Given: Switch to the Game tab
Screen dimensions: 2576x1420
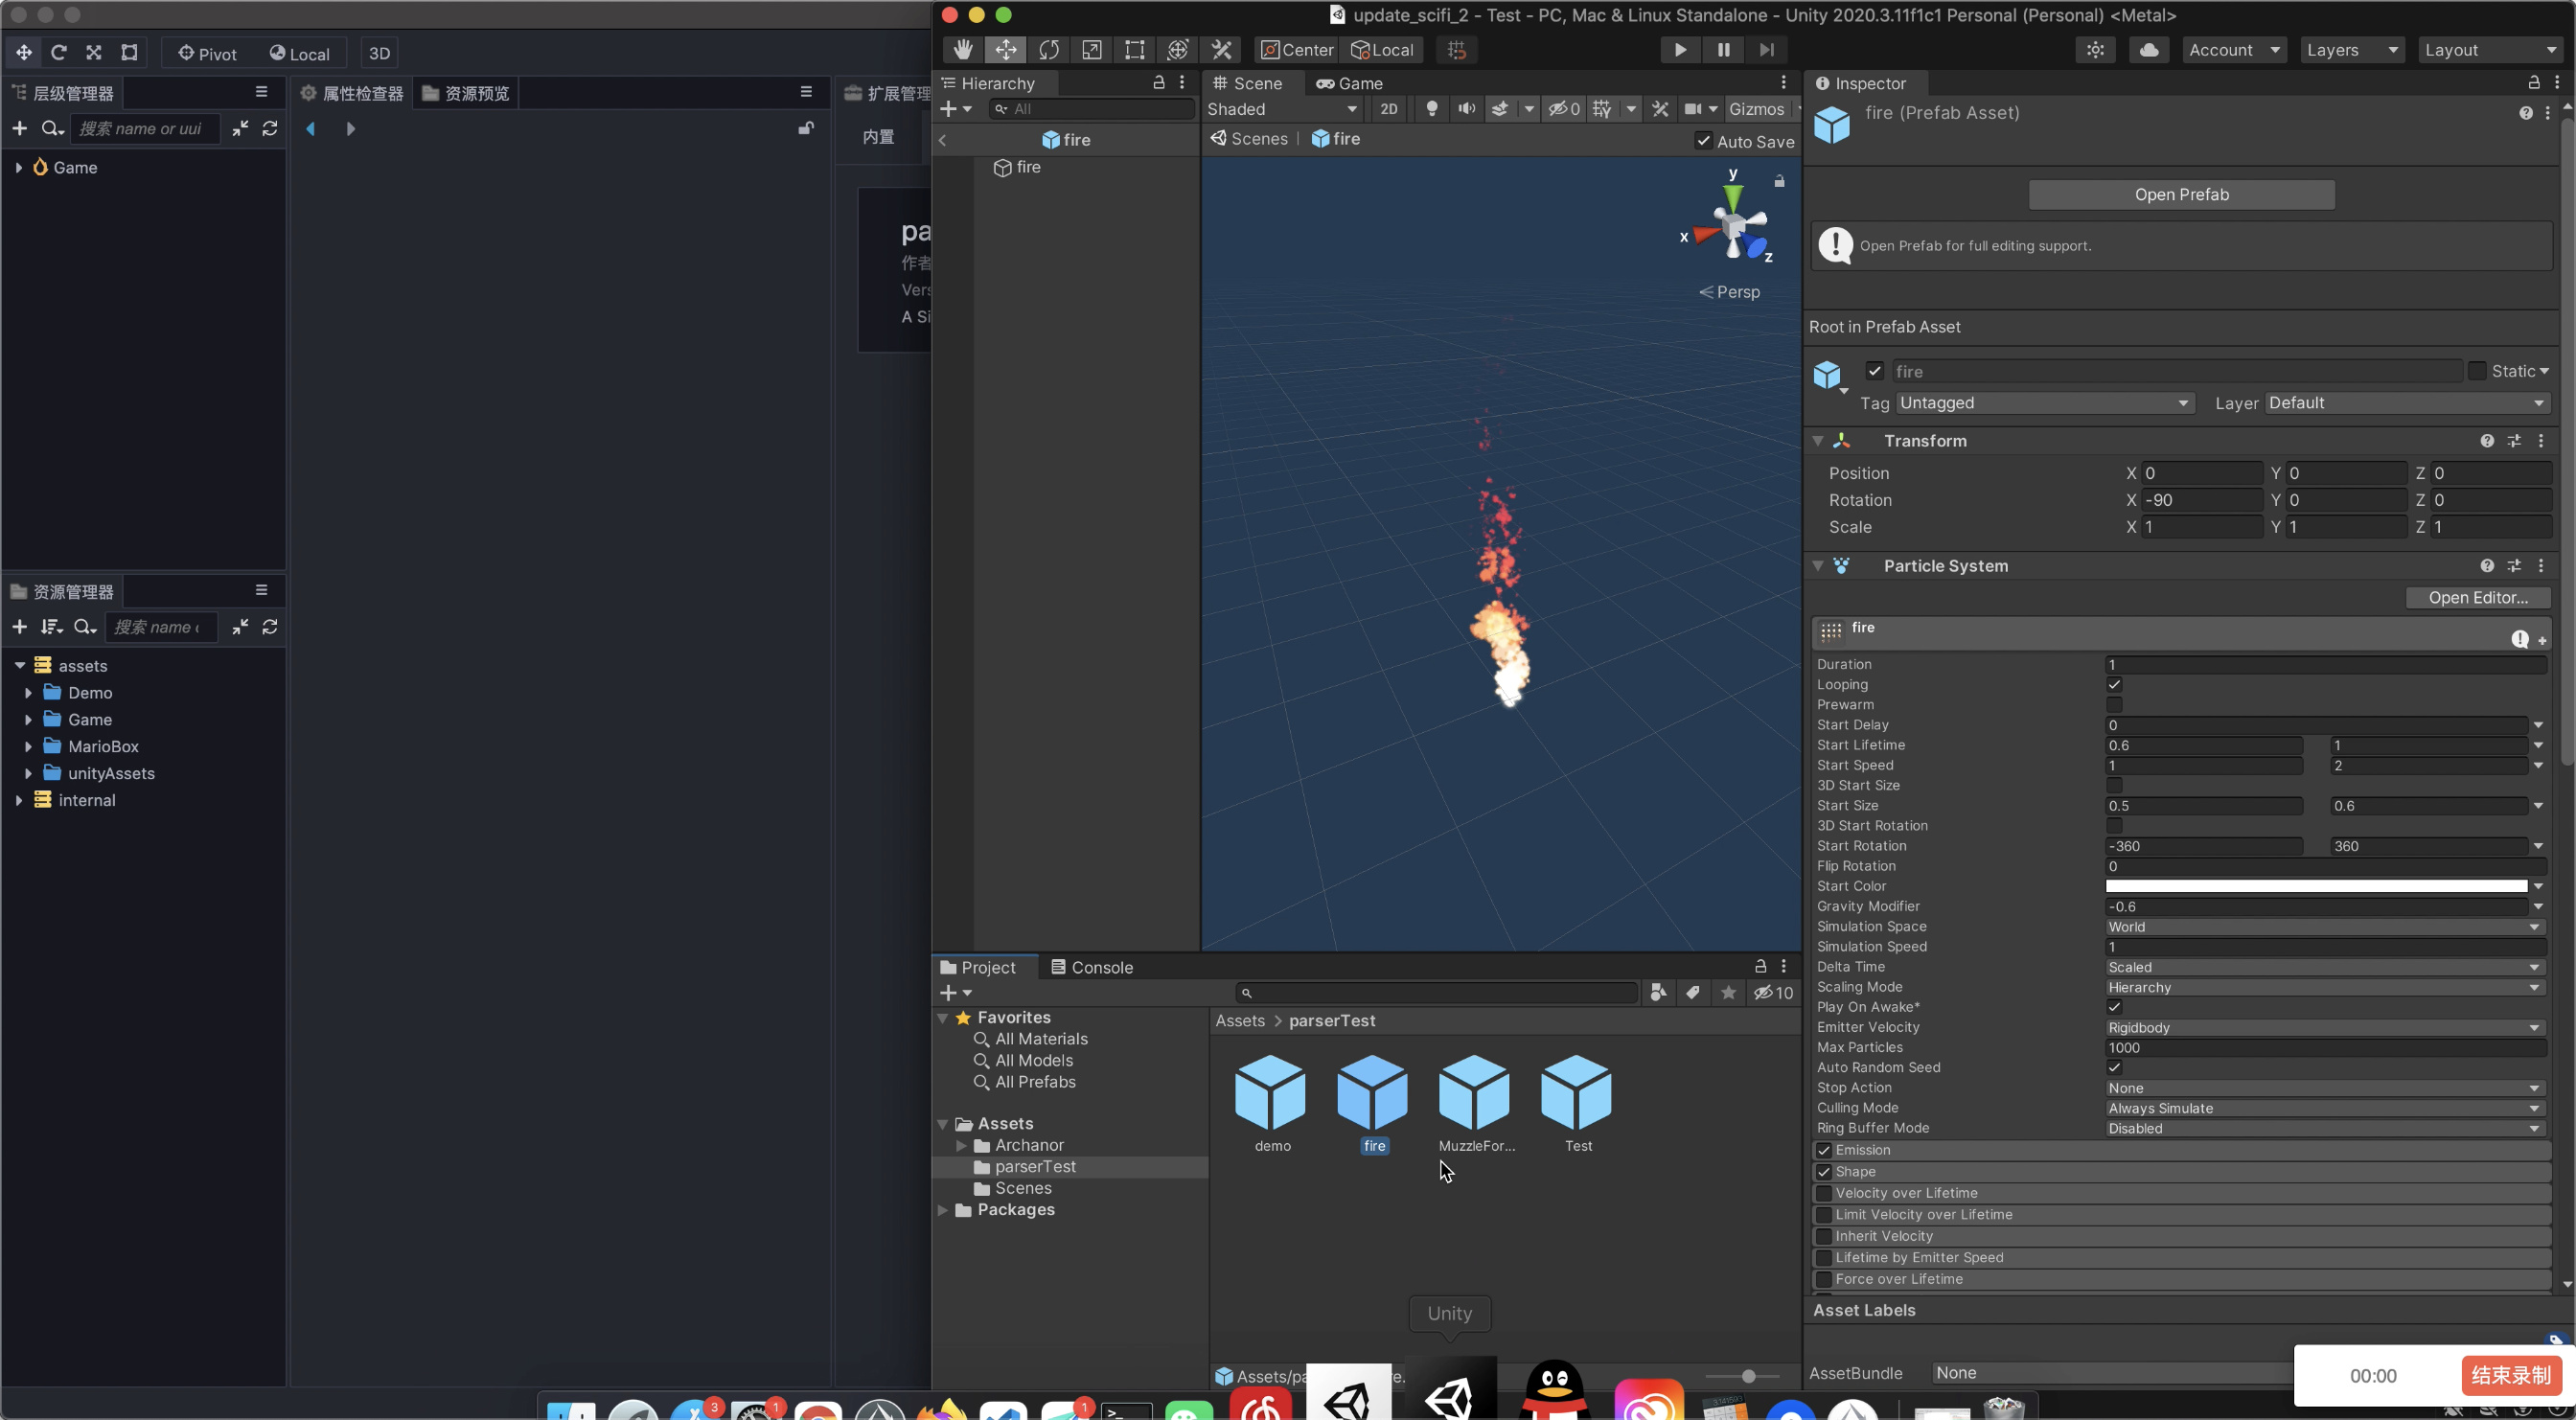Looking at the screenshot, I should pos(1349,83).
